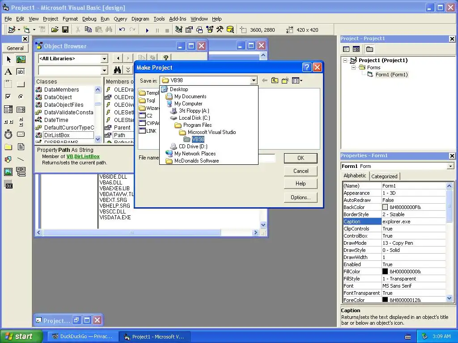458x343 pixels.
Task: Click the FillColor black swatch
Action: 385,272
